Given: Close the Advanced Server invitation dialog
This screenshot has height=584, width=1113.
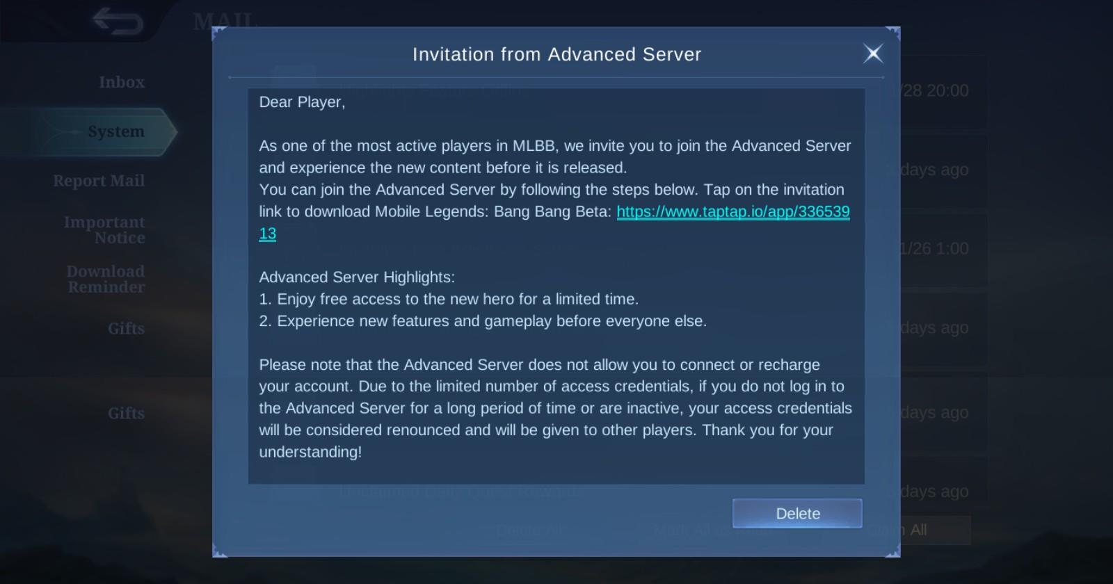Looking at the screenshot, I should click(x=872, y=54).
